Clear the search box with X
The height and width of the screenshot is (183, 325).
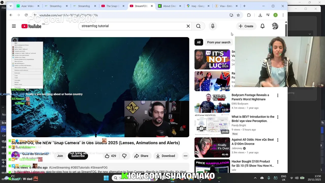(x=188, y=26)
